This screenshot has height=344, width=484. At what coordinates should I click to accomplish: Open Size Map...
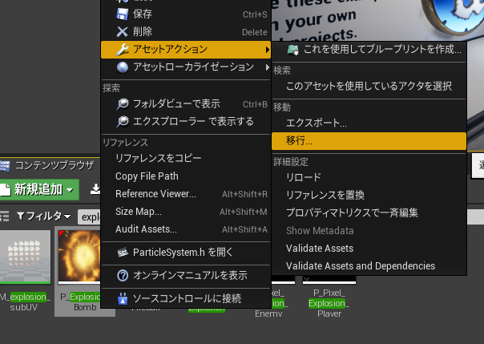click(x=186, y=212)
